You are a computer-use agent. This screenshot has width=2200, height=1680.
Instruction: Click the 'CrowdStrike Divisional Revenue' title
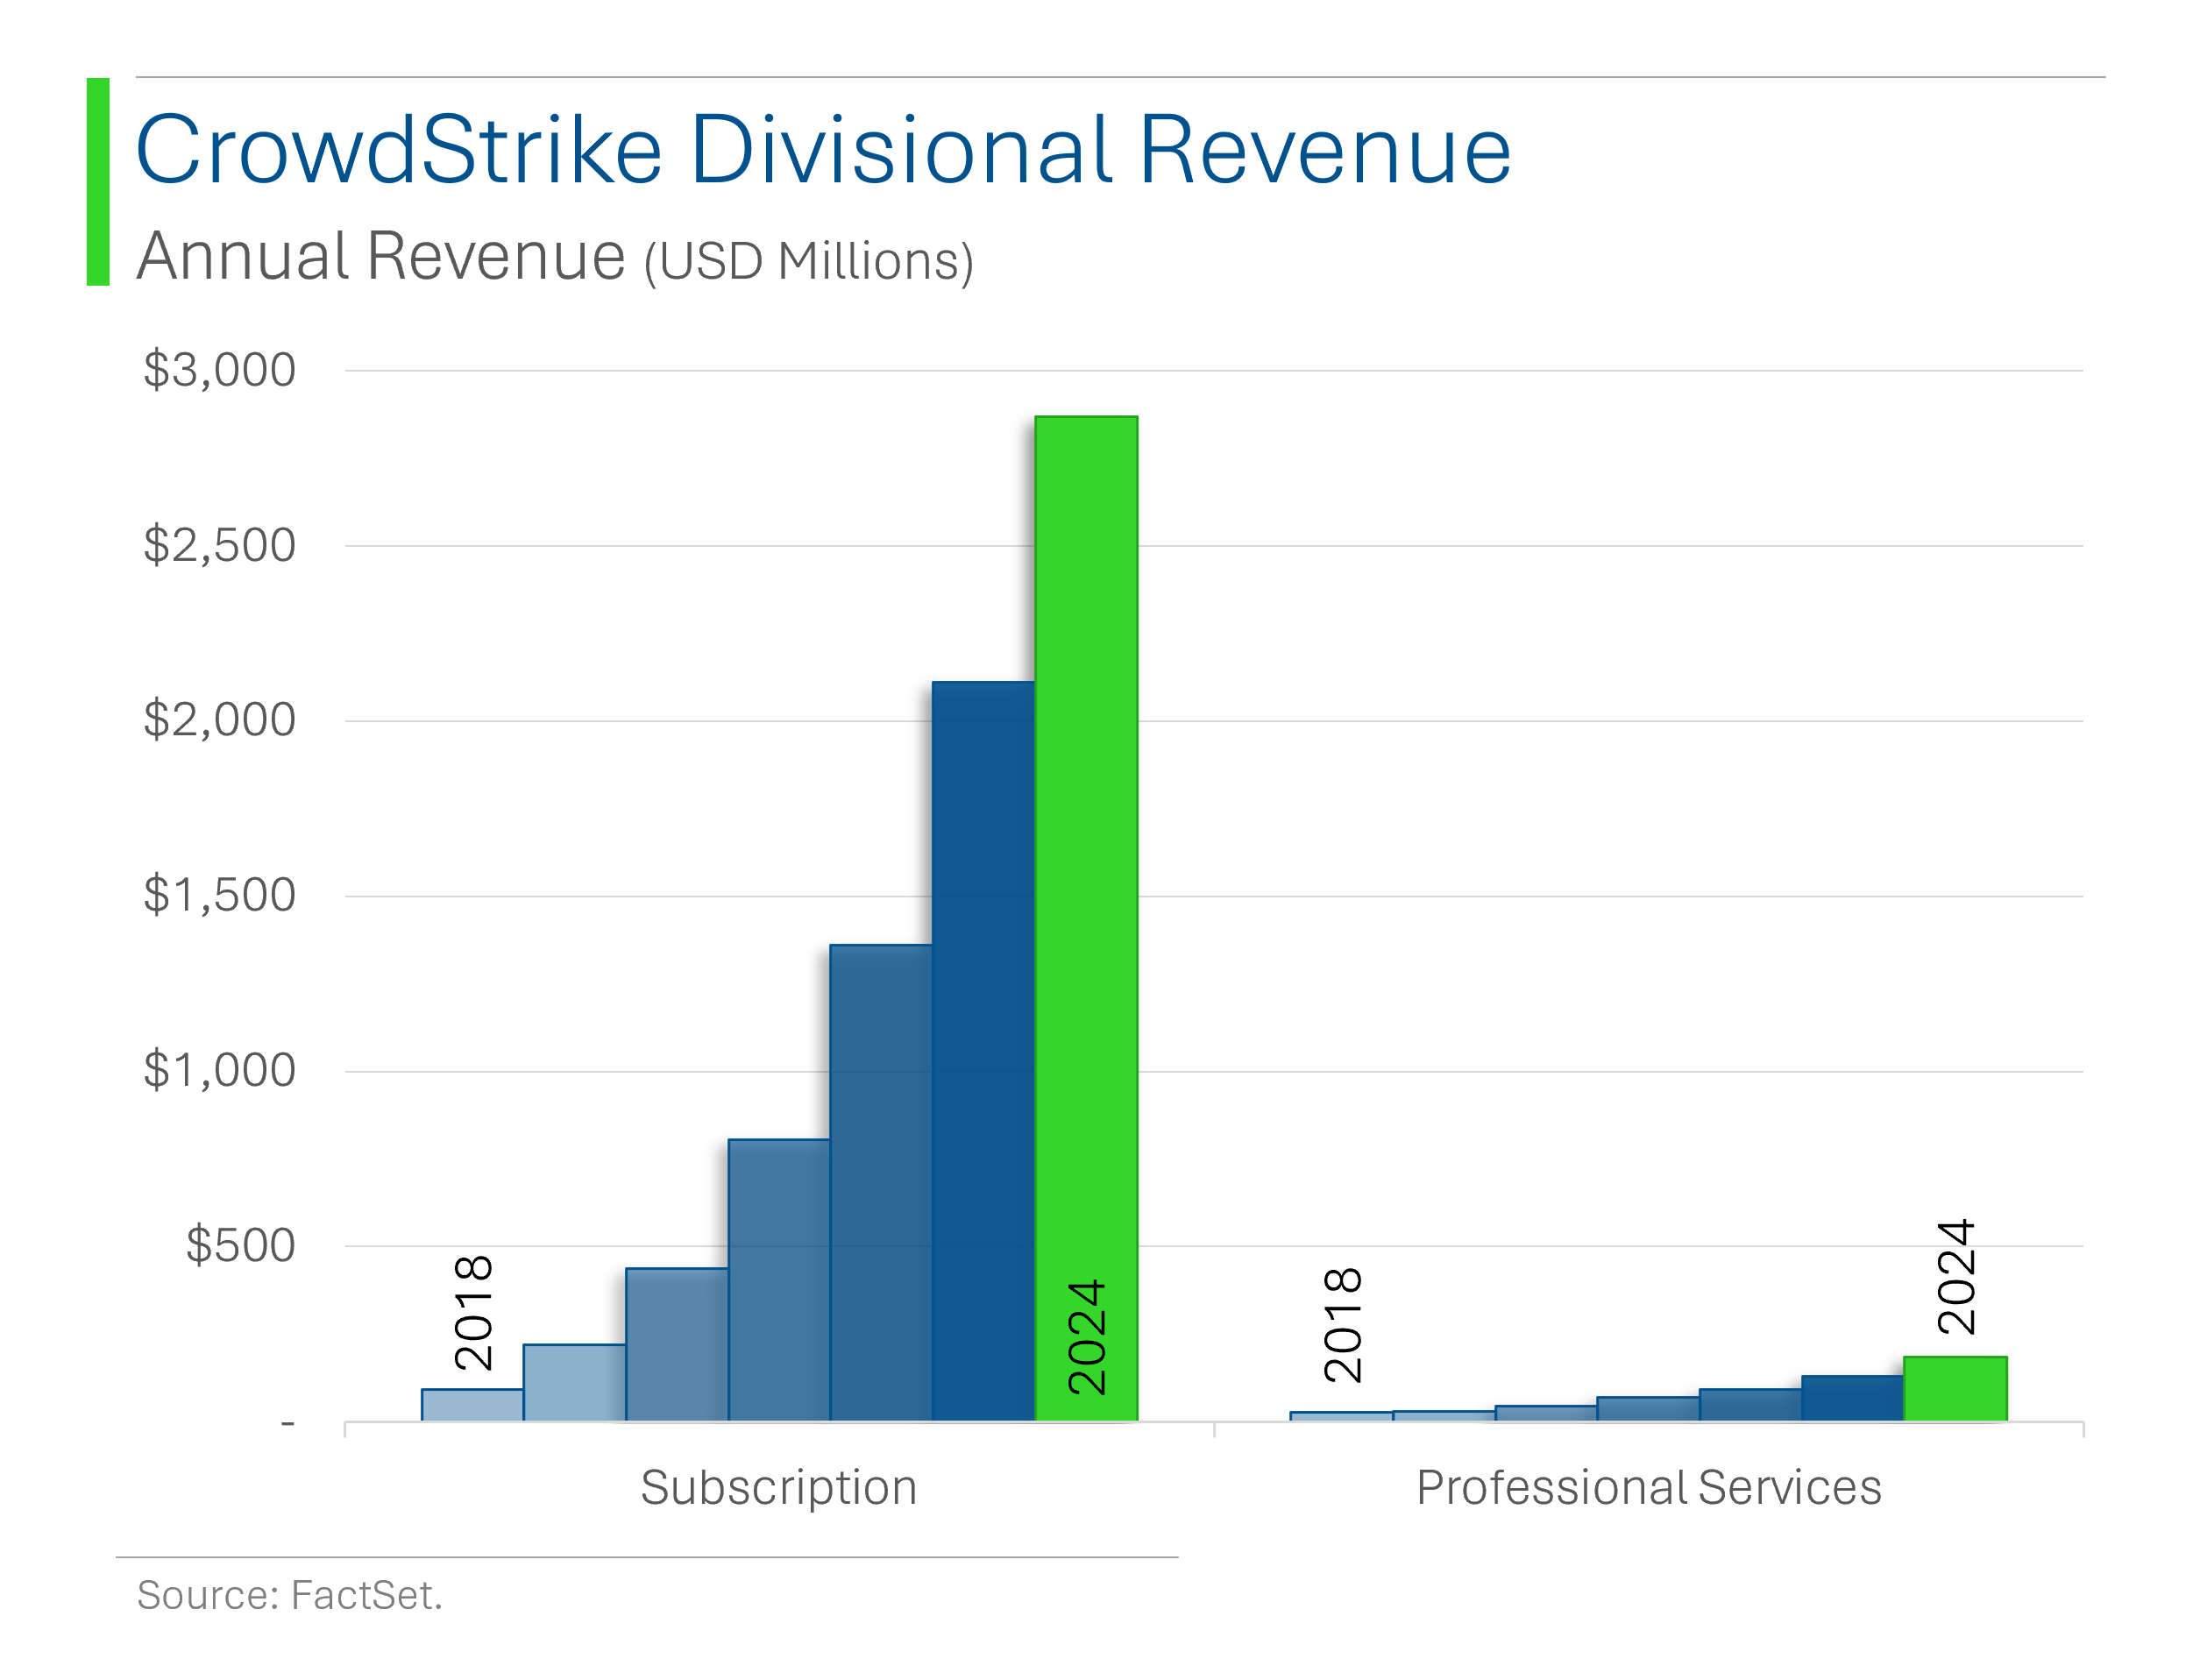click(823, 150)
